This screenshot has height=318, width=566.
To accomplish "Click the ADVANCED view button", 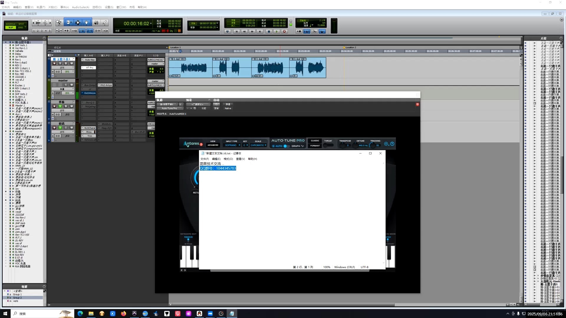I will point(213,145).
